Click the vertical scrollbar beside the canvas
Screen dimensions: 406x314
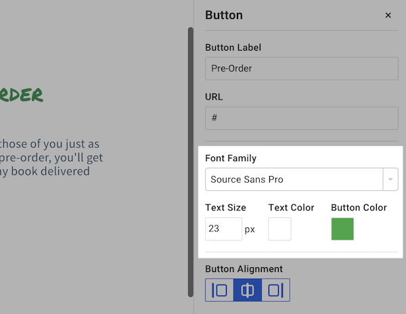pyautogui.click(x=191, y=161)
